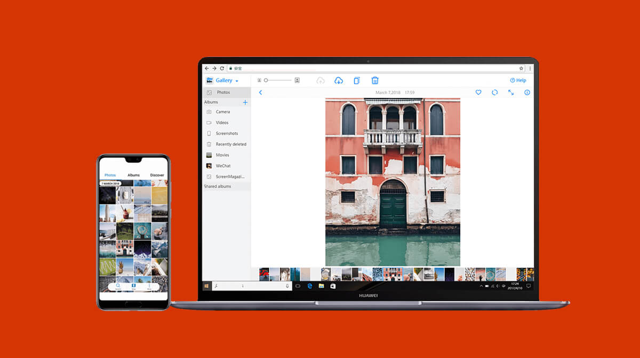Switch to Albums tab on phone
Screen dimensions: 640x358
[x=133, y=175]
